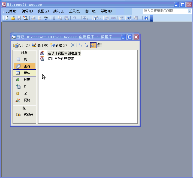This screenshot has height=178, width=193.
Task: Expand the Undo dropdown arrow
Action: tap(79, 18)
